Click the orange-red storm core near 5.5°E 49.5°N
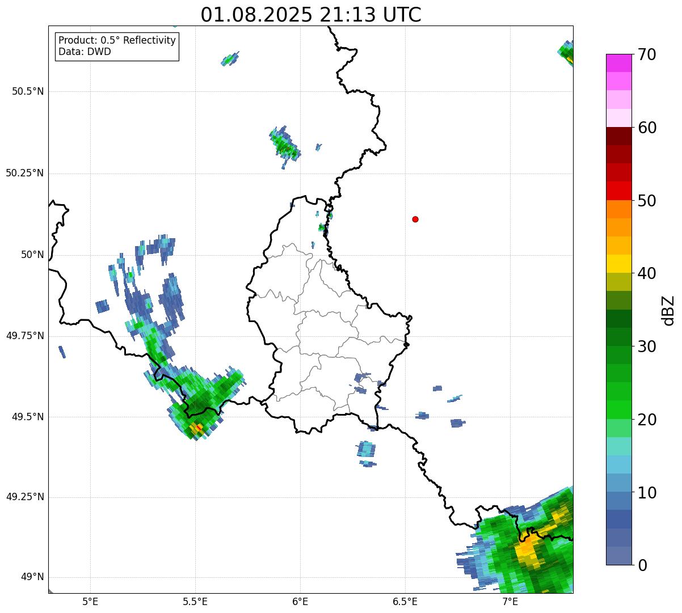The width and height of the screenshot is (682, 613). [198, 428]
